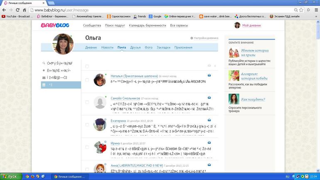
Task: Open the Аллергия: история победы promo
Action: click(x=254, y=76)
